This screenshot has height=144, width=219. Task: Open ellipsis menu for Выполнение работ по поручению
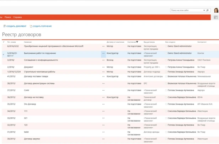103,53
